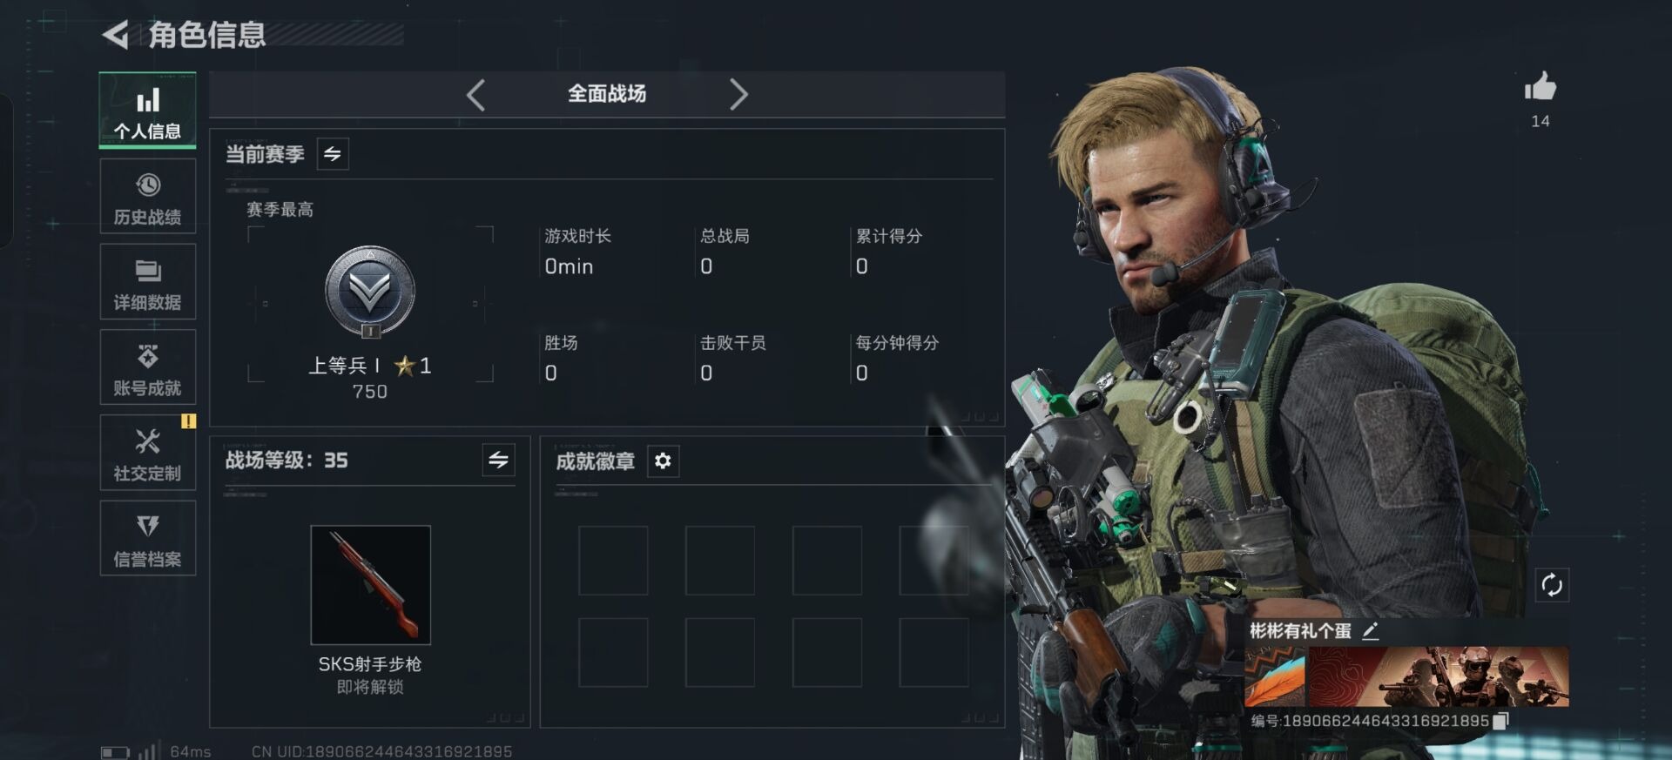Switch to the 信誉档案 tab
Viewport: 1672px width, 760px height.
pos(147,538)
